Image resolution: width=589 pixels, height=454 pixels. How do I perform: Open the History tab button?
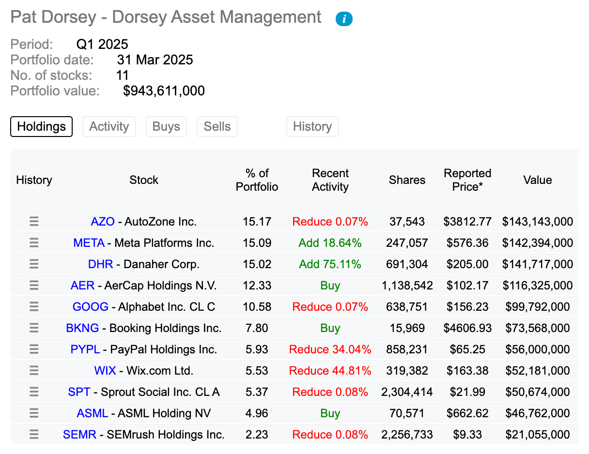click(x=312, y=127)
